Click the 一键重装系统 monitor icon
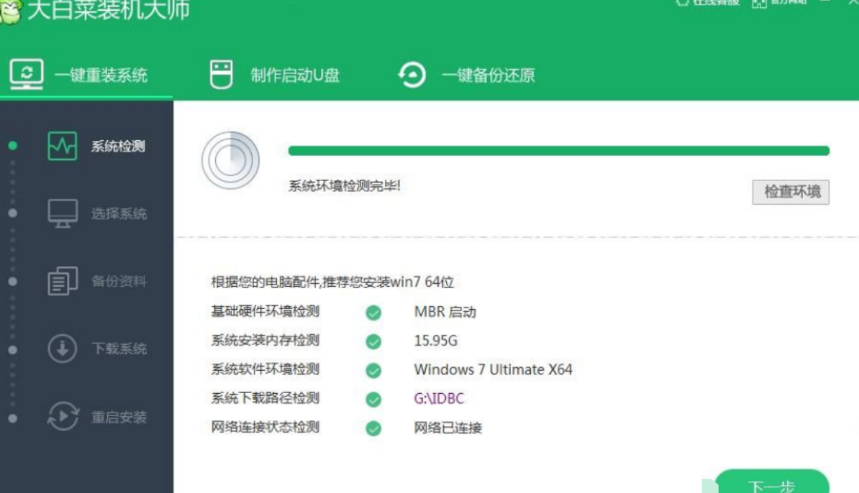Image resolution: width=859 pixels, height=493 pixels. tap(27, 74)
